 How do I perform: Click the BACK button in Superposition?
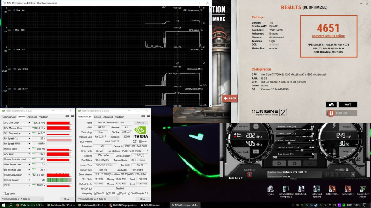(x=230, y=98)
